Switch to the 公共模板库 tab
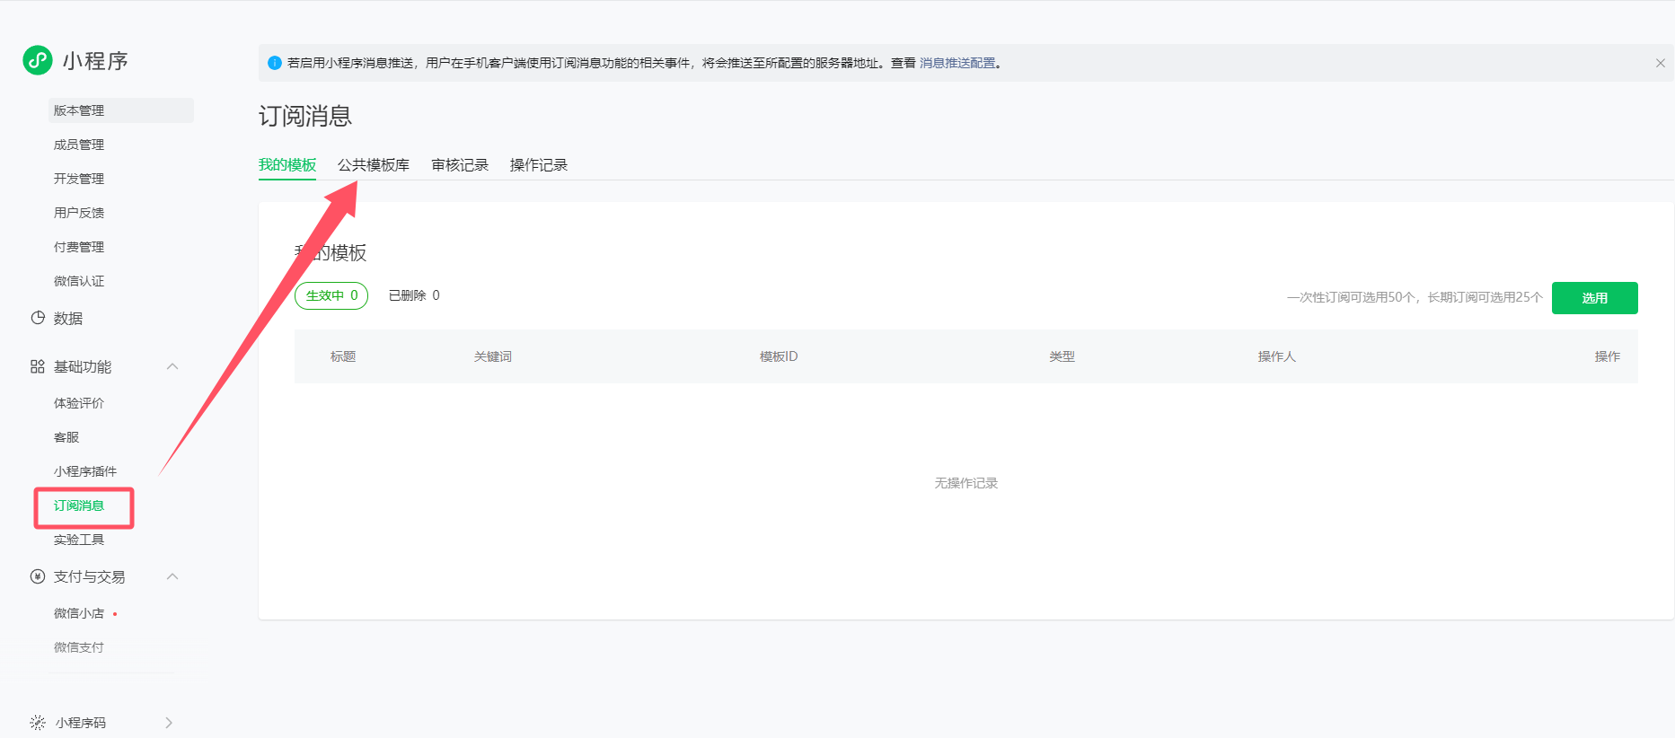Image resolution: width=1675 pixels, height=738 pixels. pos(374,165)
